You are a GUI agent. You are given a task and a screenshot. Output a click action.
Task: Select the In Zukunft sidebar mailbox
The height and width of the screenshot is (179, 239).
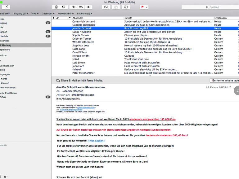click(25, 83)
